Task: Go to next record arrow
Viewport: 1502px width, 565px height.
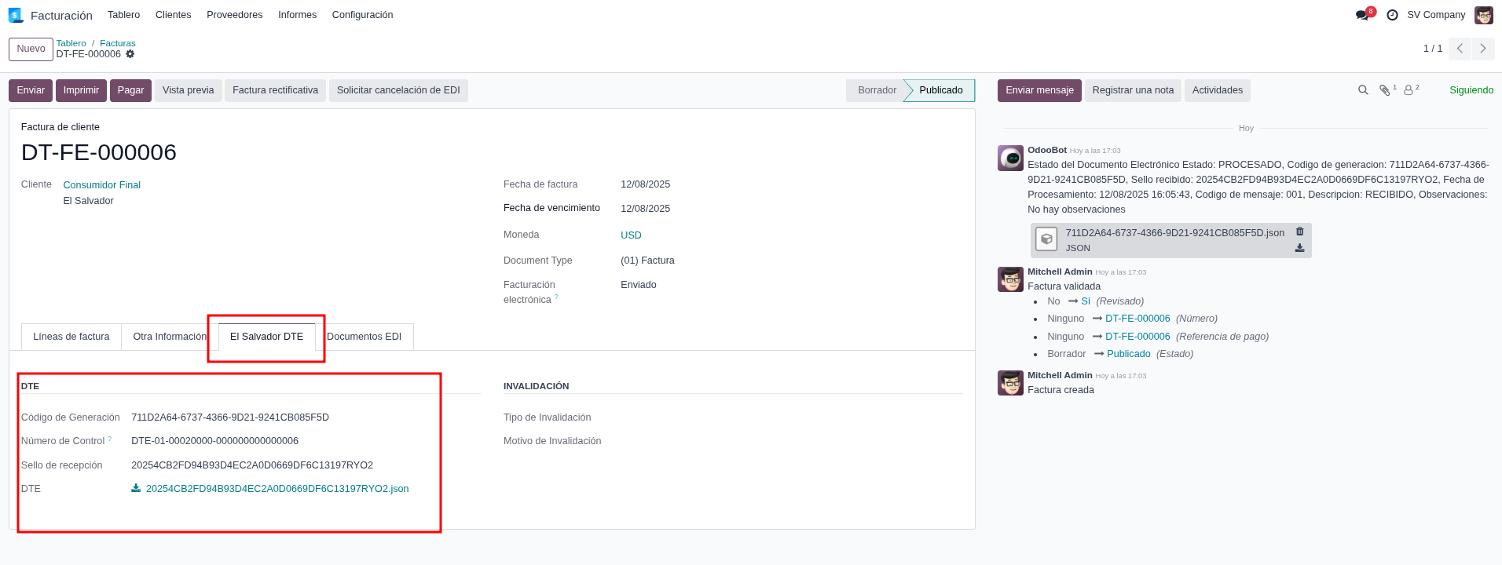Action: (1482, 49)
